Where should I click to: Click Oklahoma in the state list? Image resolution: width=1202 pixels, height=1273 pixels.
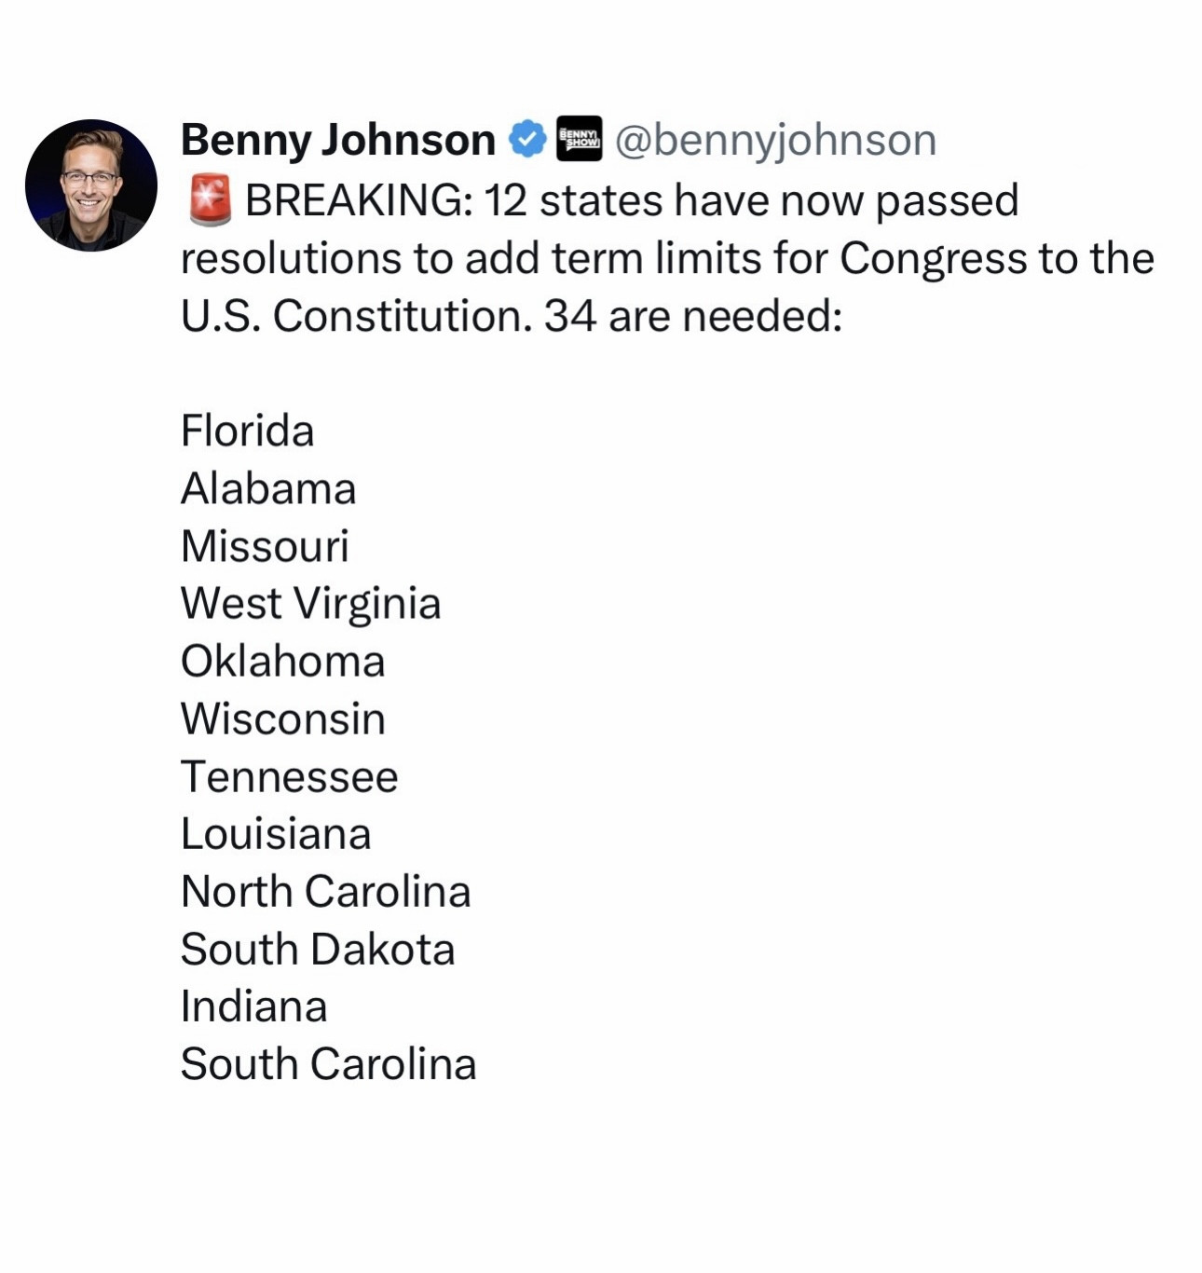tap(282, 662)
